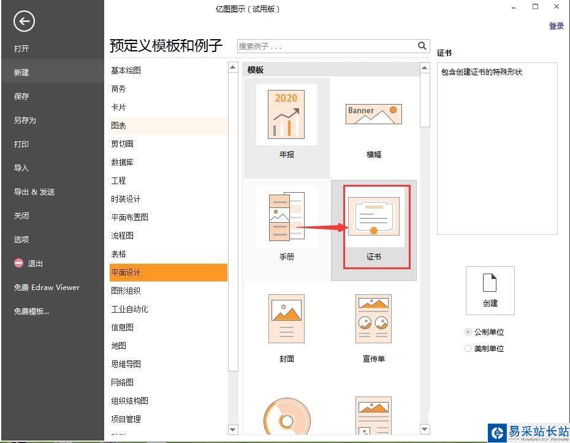Viewport: 570px width, 443px height.
Task: Select the CD disc template thumbnail
Action: (287, 417)
